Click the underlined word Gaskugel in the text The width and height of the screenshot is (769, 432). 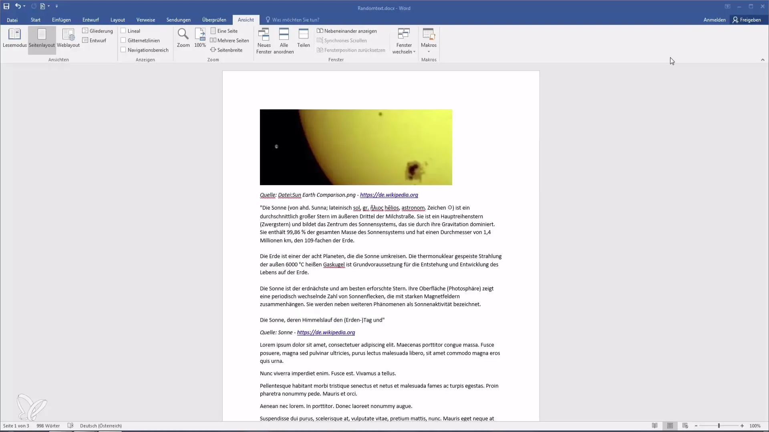coord(334,264)
